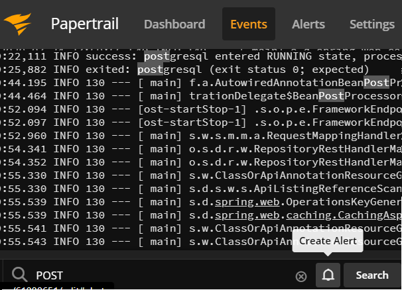
Task: Click the Papertrail flame logo icon
Action: pos(18,24)
